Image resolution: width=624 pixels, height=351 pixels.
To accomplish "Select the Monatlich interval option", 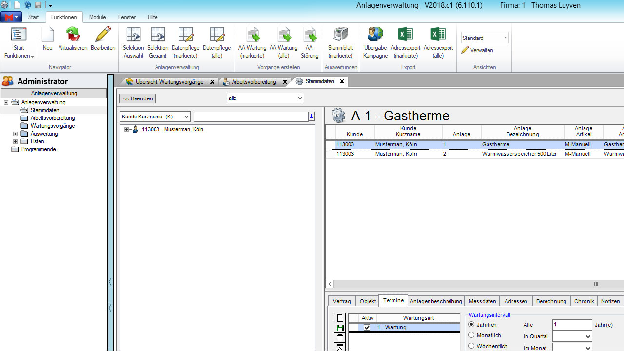I will (471, 335).
